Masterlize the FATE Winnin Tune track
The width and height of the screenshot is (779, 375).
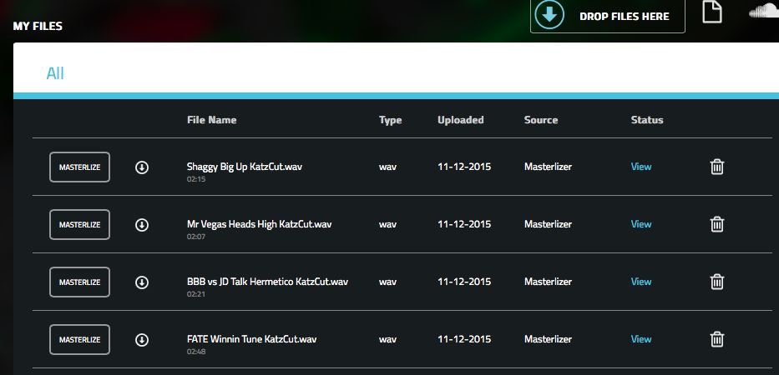79,340
